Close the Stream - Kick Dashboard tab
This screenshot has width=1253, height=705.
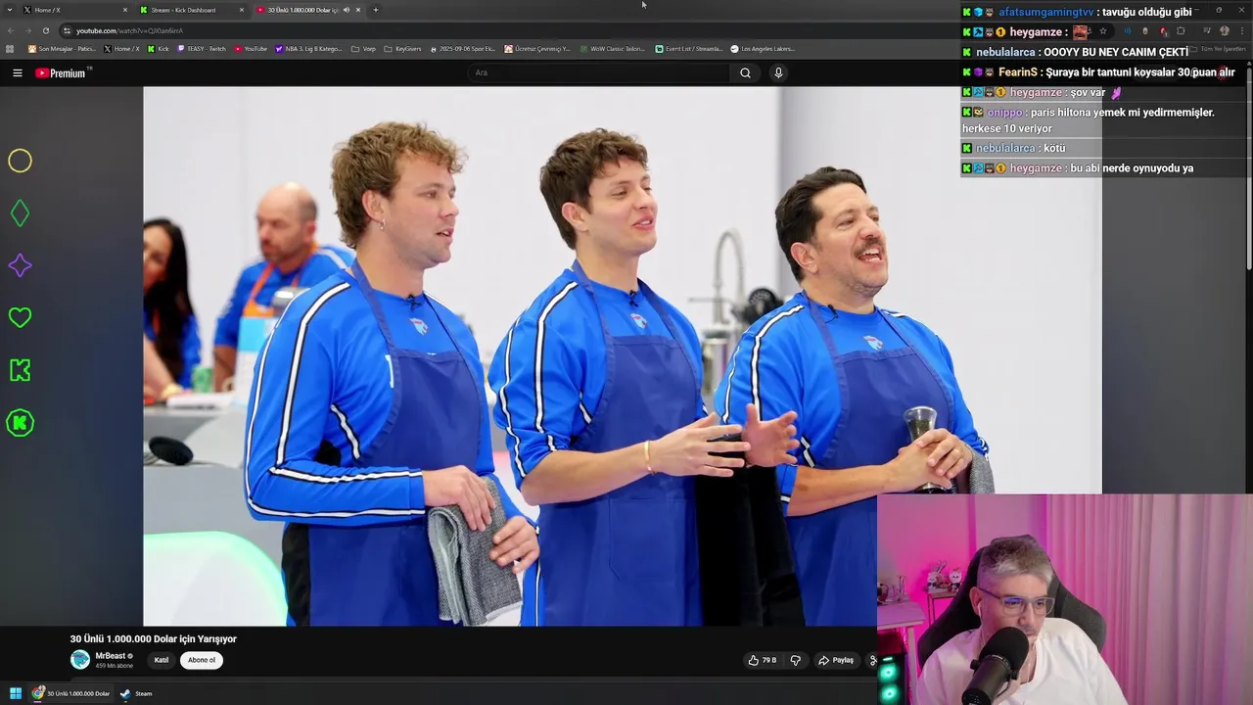point(242,10)
